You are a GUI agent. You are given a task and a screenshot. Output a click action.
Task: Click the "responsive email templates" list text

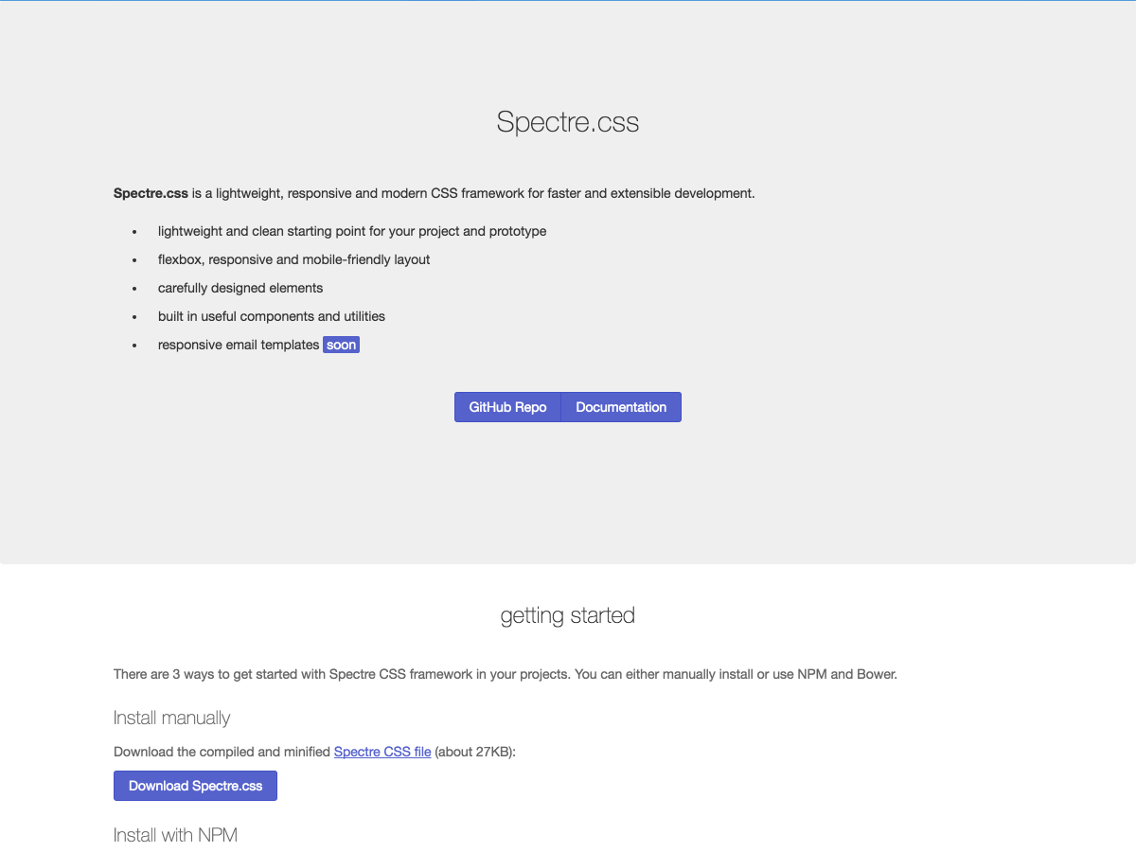point(239,345)
